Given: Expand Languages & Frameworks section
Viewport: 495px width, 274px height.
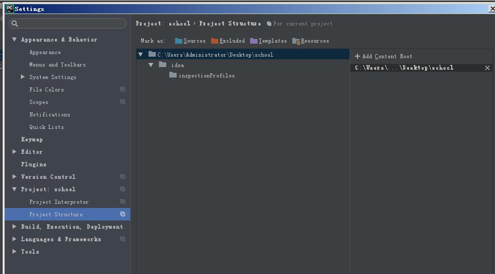Looking at the screenshot, I should click(14, 239).
